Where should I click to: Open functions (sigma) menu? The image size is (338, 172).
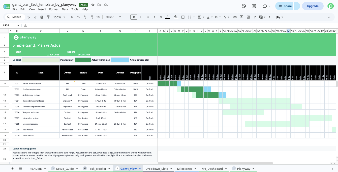pos(270,17)
